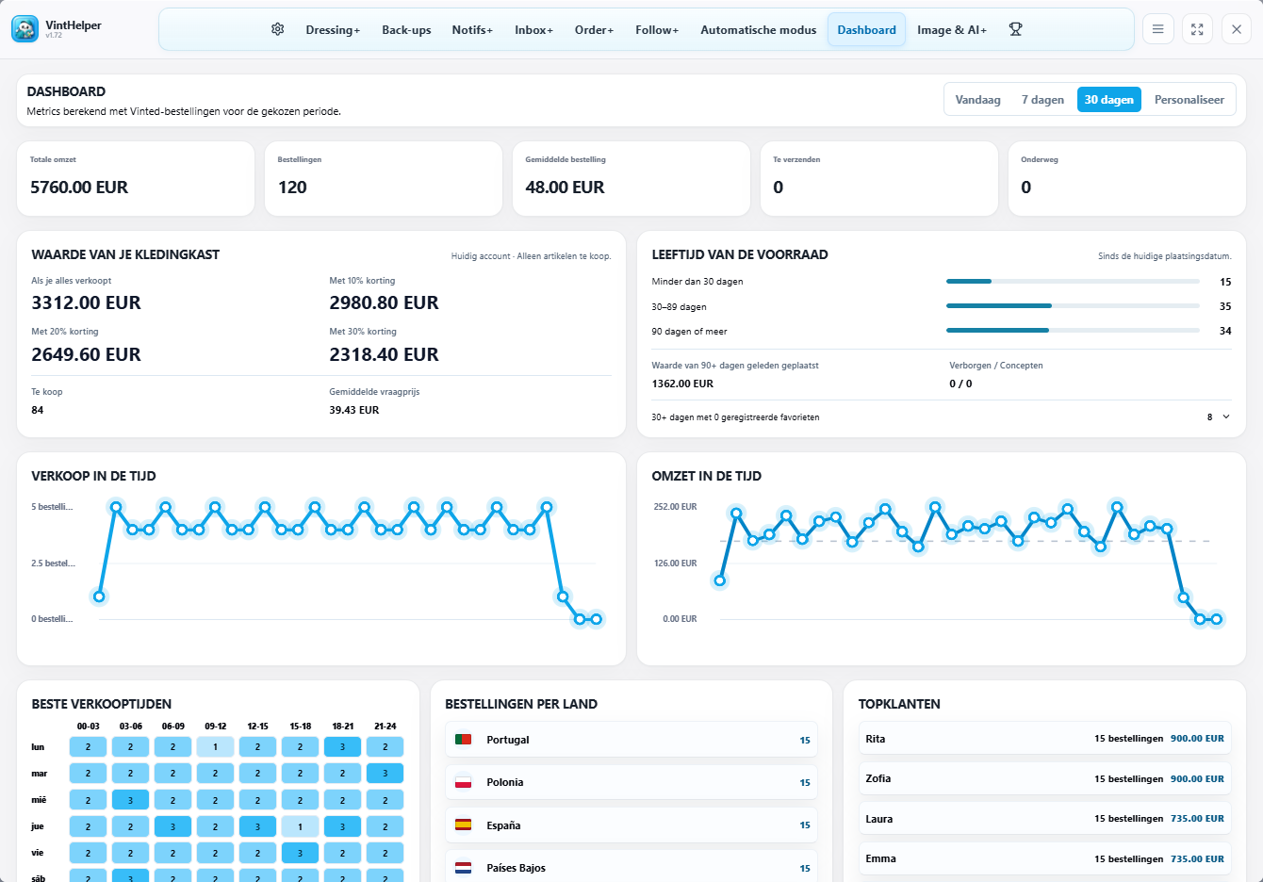Select the Vandaag period option
This screenshot has height=882, width=1263.
click(x=977, y=100)
